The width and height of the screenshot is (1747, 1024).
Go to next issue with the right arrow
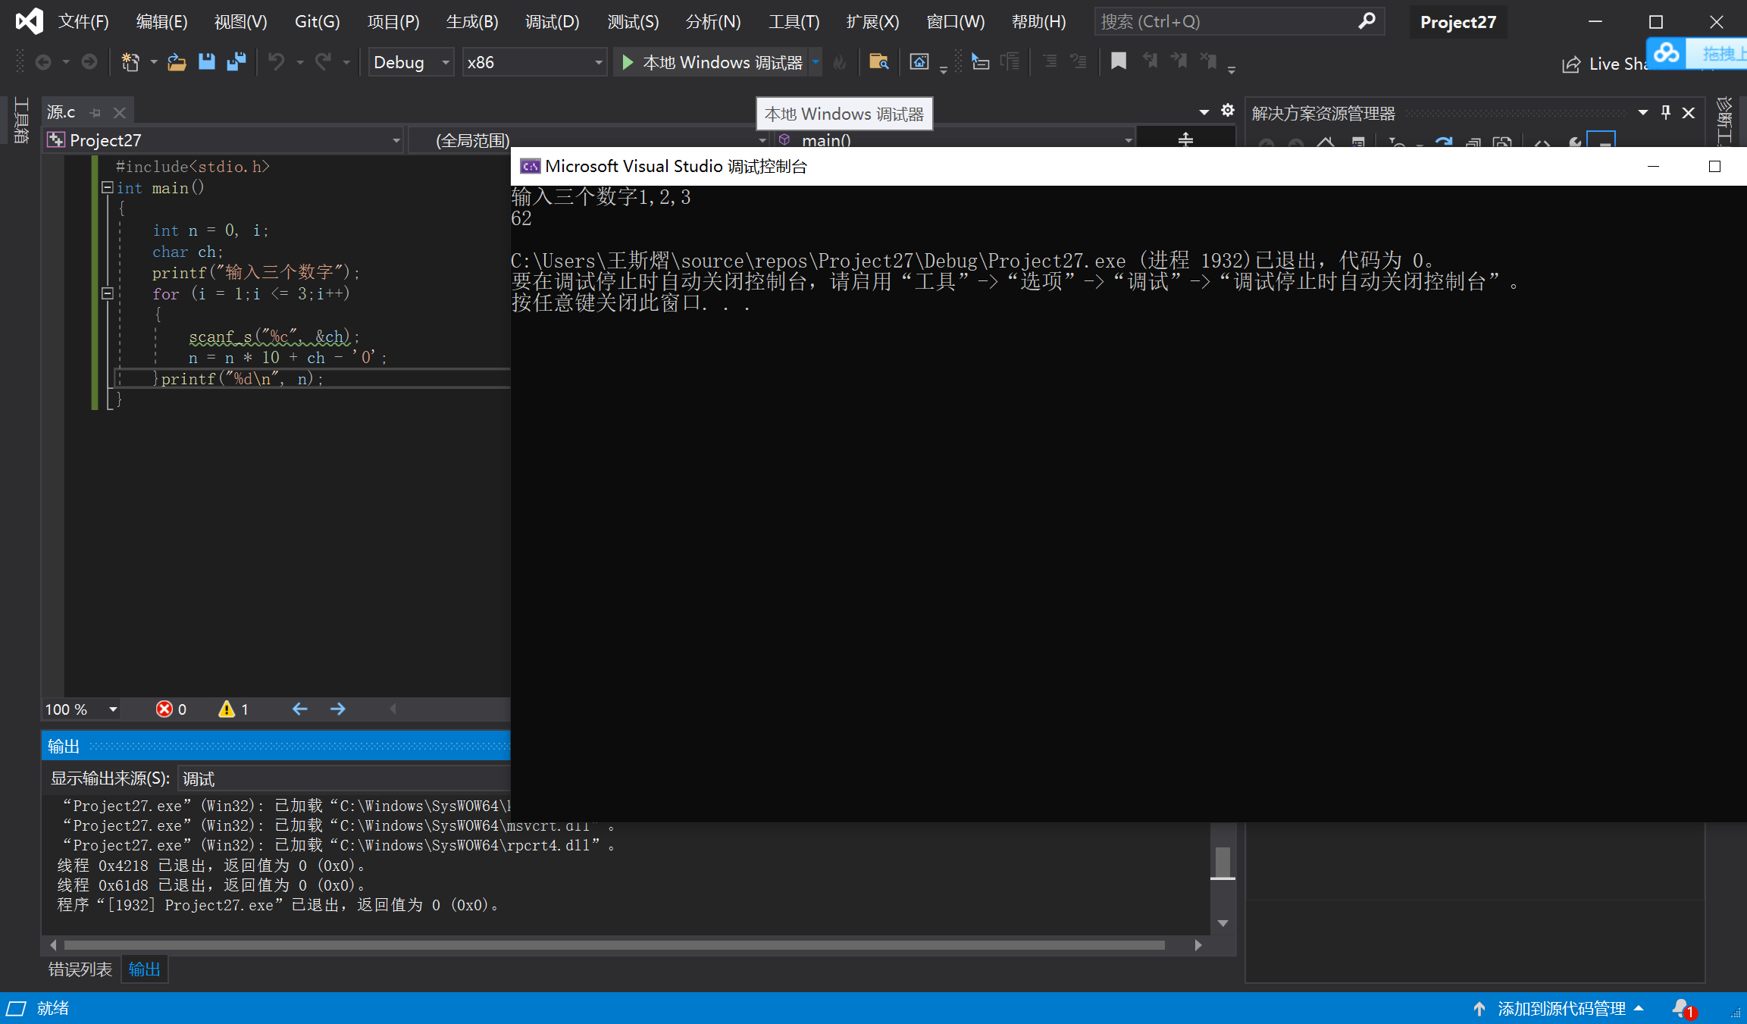pyautogui.click(x=338, y=709)
